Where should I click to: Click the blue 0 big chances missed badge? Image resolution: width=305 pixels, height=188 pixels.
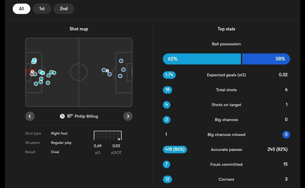[x=286, y=135]
